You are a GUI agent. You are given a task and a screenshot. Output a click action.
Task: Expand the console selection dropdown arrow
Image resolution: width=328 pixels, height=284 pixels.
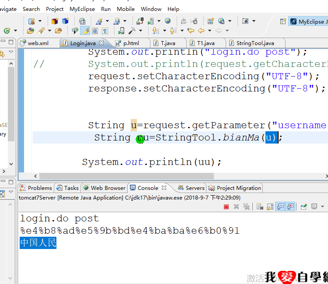323,207
